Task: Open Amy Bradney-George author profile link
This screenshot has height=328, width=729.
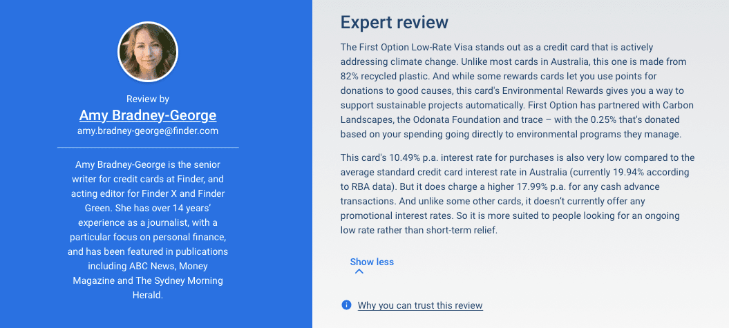Action: click(148, 115)
